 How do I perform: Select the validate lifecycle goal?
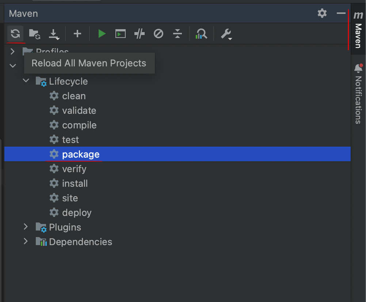tap(73, 111)
